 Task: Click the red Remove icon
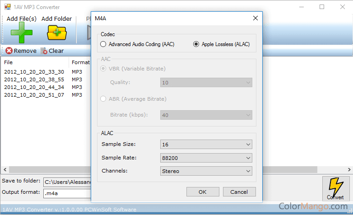pos(9,51)
